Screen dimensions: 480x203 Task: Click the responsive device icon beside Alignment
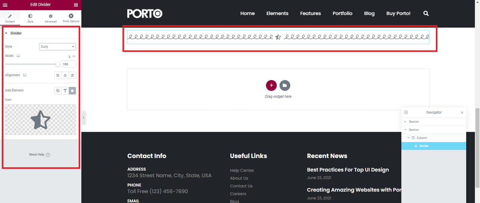(25, 75)
